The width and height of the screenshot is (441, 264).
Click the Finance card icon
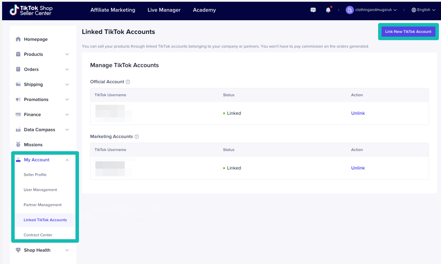pos(18,114)
